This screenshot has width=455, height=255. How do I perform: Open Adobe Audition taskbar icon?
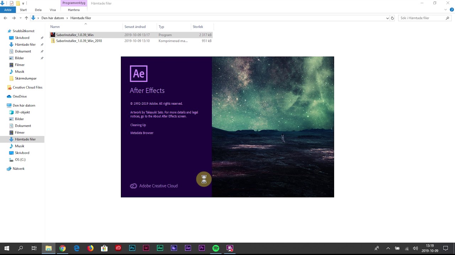click(160, 248)
